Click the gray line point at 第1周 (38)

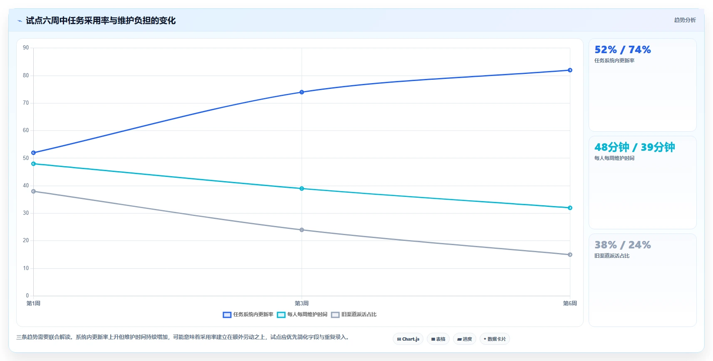coord(34,192)
